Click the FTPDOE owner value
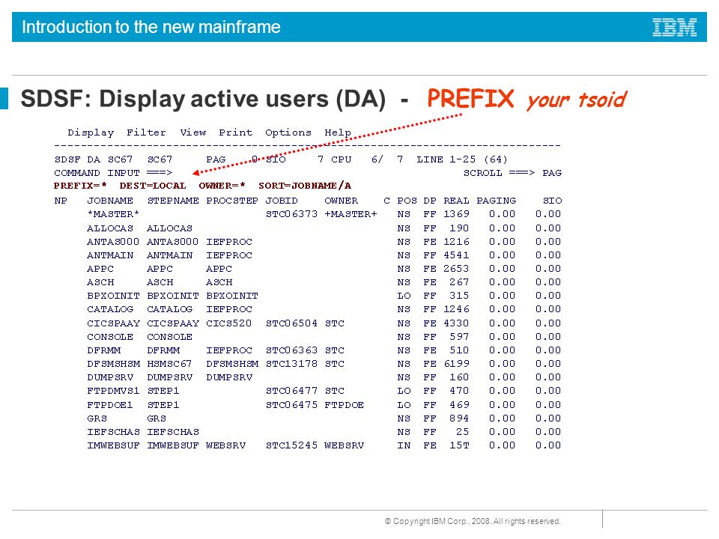This screenshot has width=719, height=539. coord(344,405)
